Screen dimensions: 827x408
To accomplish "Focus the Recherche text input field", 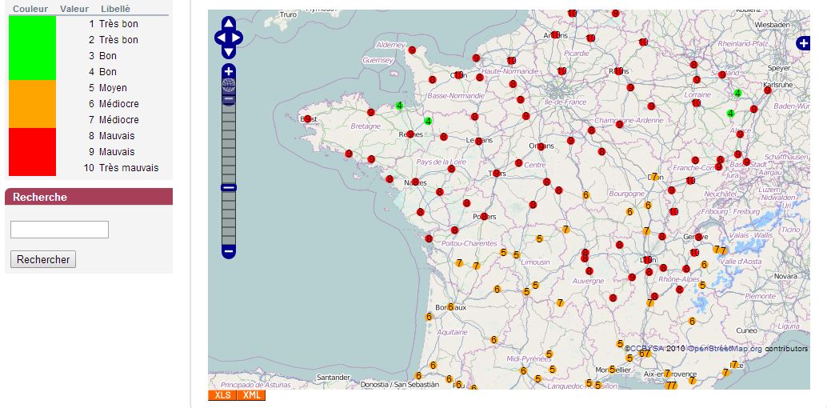I will pos(59,230).
